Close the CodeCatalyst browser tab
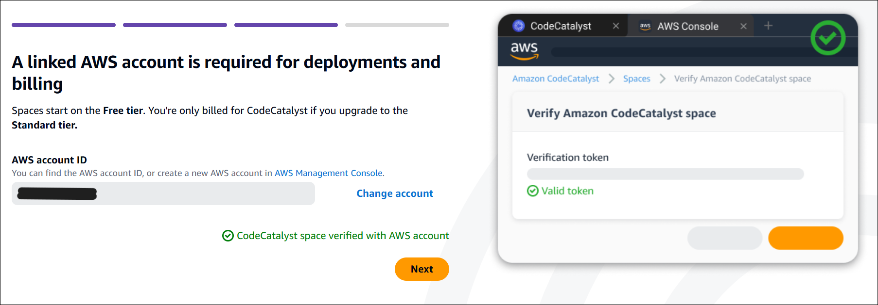The image size is (878, 305). pyautogui.click(x=616, y=26)
